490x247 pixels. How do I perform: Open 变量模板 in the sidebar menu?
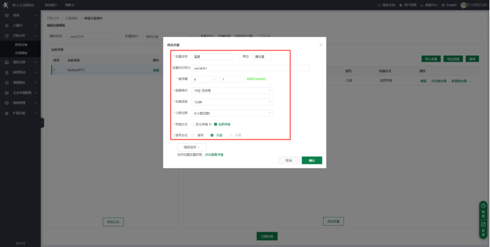click(21, 52)
